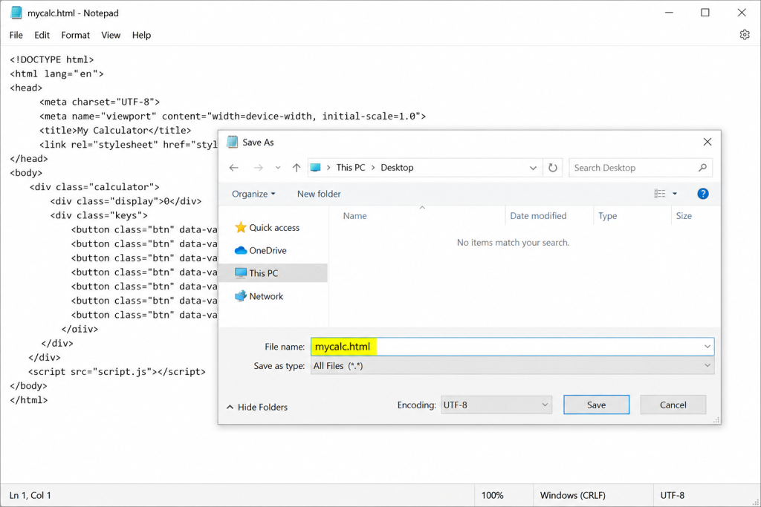
Task: Grab the dialog resize grip corner
Action: pos(716,419)
